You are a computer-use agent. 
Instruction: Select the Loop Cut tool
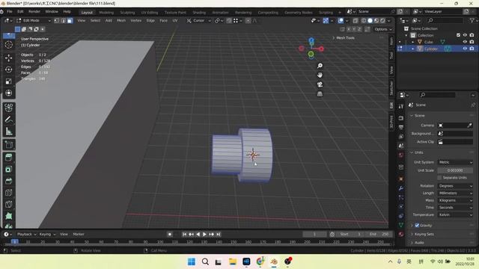point(8,193)
